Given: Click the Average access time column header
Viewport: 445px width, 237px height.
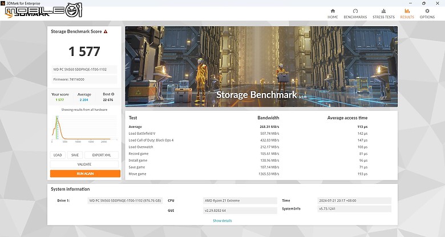Looking at the screenshot, I should 347,118.
